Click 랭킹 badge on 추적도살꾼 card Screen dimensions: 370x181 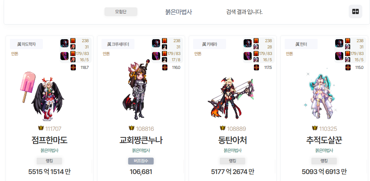pyautogui.click(x=324, y=161)
